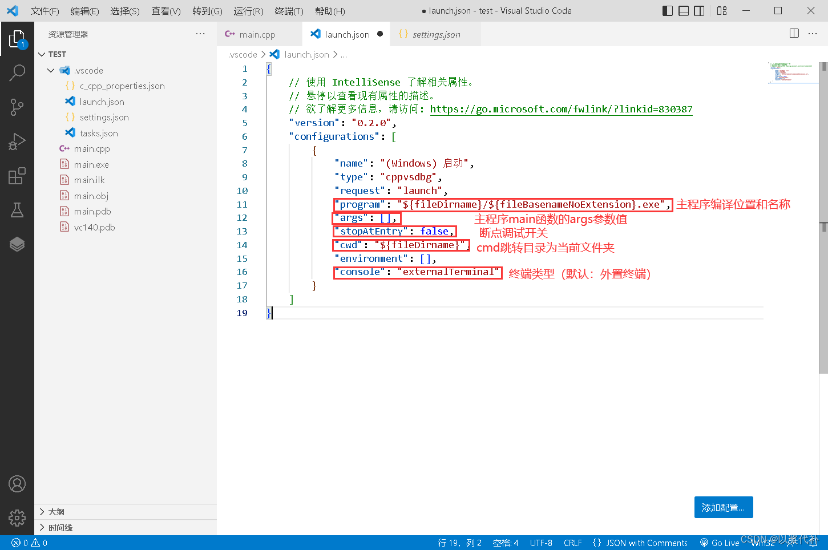Screen dimensions: 828x550
Task: Open the Source Control view
Action: coord(17,107)
